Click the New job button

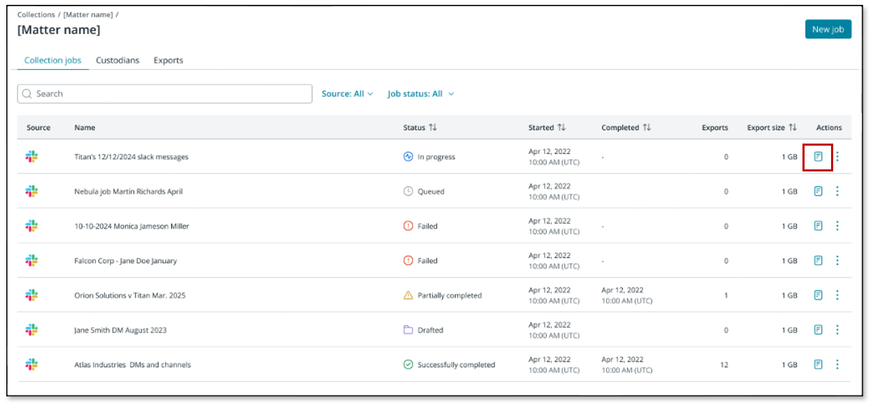pyautogui.click(x=828, y=29)
